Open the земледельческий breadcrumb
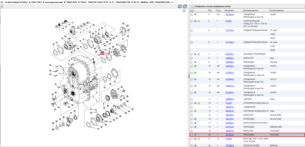Image resolution: width=305 pixels, height=147 pixels. click(54, 2)
